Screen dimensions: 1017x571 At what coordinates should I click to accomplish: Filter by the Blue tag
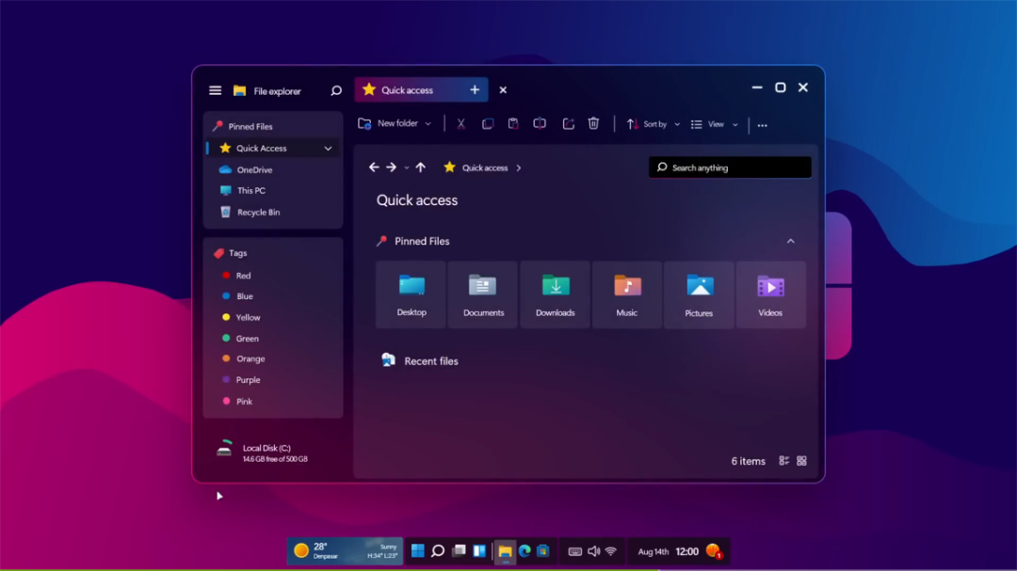click(245, 296)
